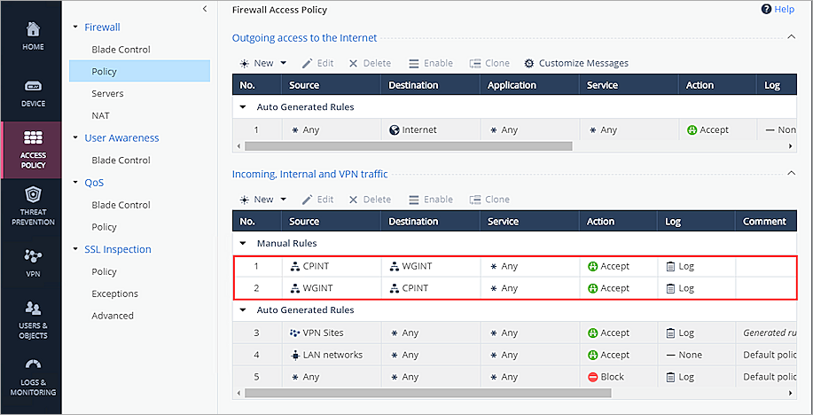Collapse the Manual Rules group

[243, 243]
